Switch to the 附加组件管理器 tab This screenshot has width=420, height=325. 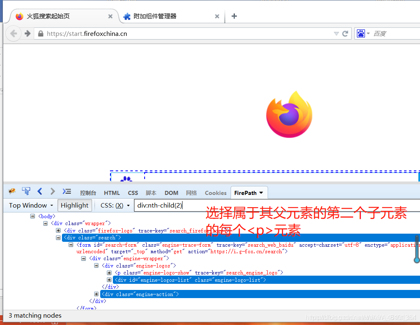point(172,16)
